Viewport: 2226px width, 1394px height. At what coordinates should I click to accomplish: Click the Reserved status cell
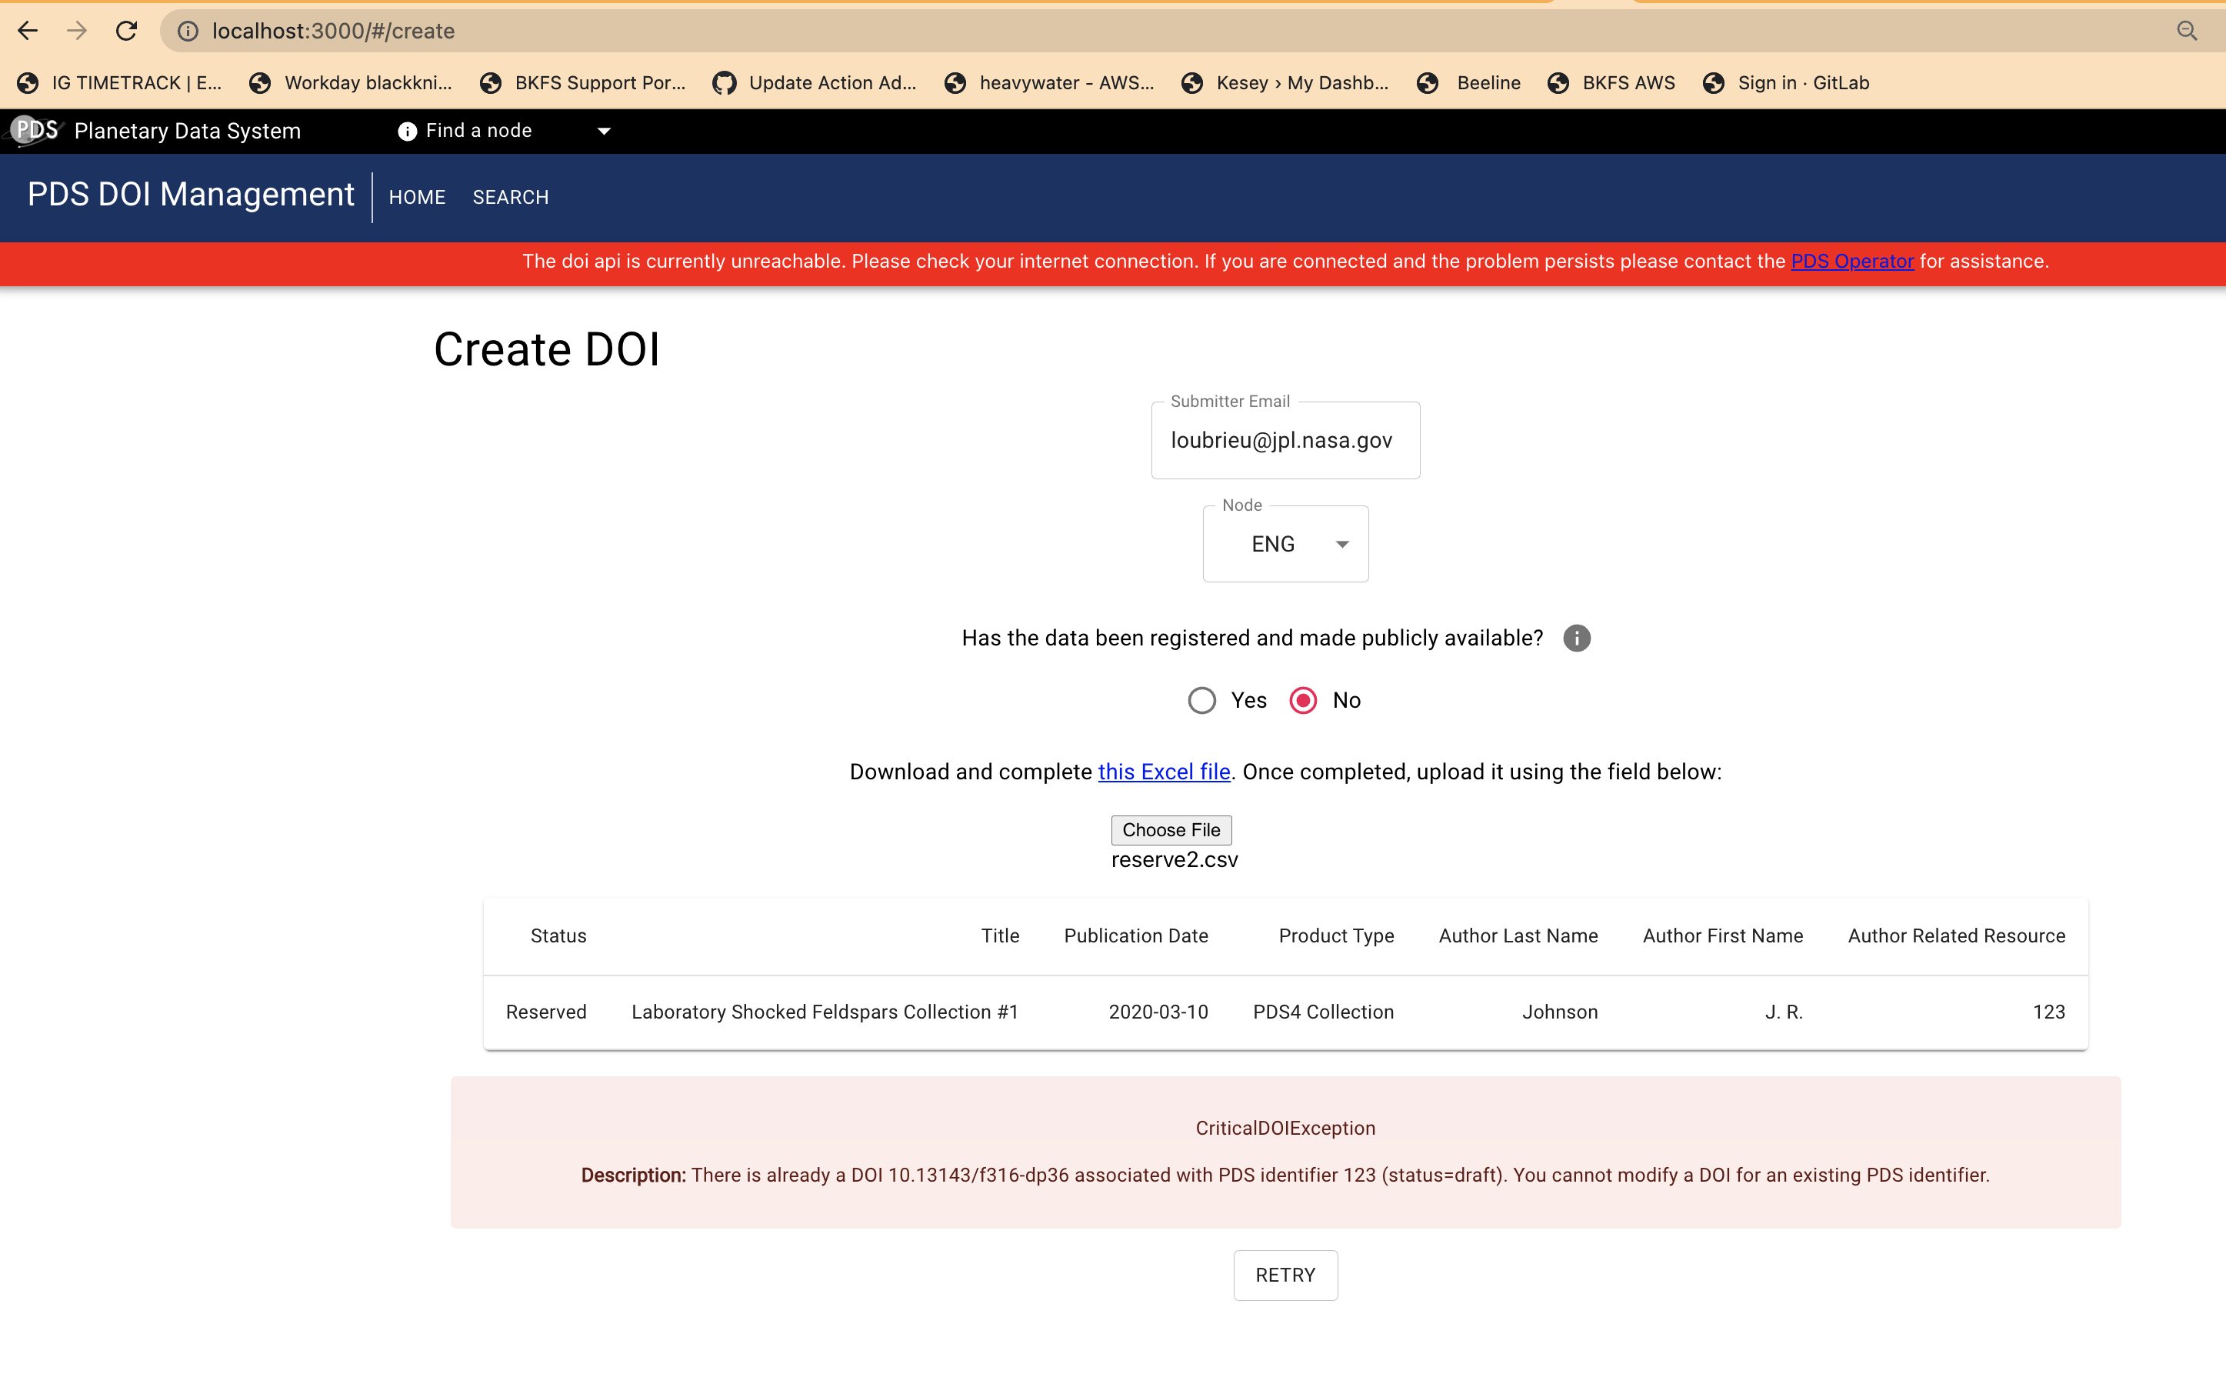[x=545, y=1012]
